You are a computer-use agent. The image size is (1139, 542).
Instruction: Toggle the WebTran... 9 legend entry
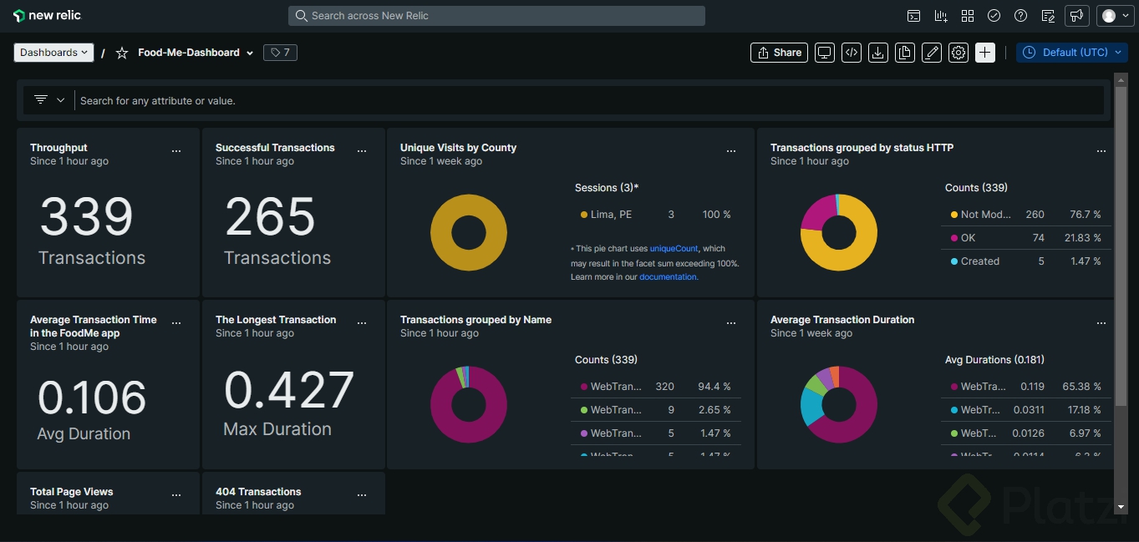coord(657,410)
